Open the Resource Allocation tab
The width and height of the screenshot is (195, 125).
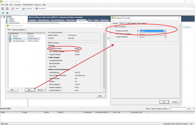pos(58,21)
